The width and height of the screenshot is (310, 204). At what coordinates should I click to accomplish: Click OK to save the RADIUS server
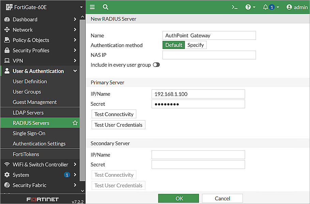point(178,198)
